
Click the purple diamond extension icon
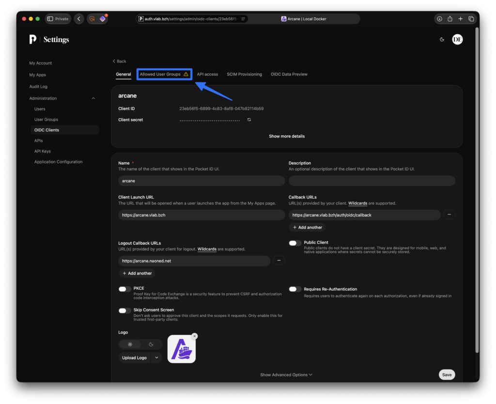[x=103, y=19]
